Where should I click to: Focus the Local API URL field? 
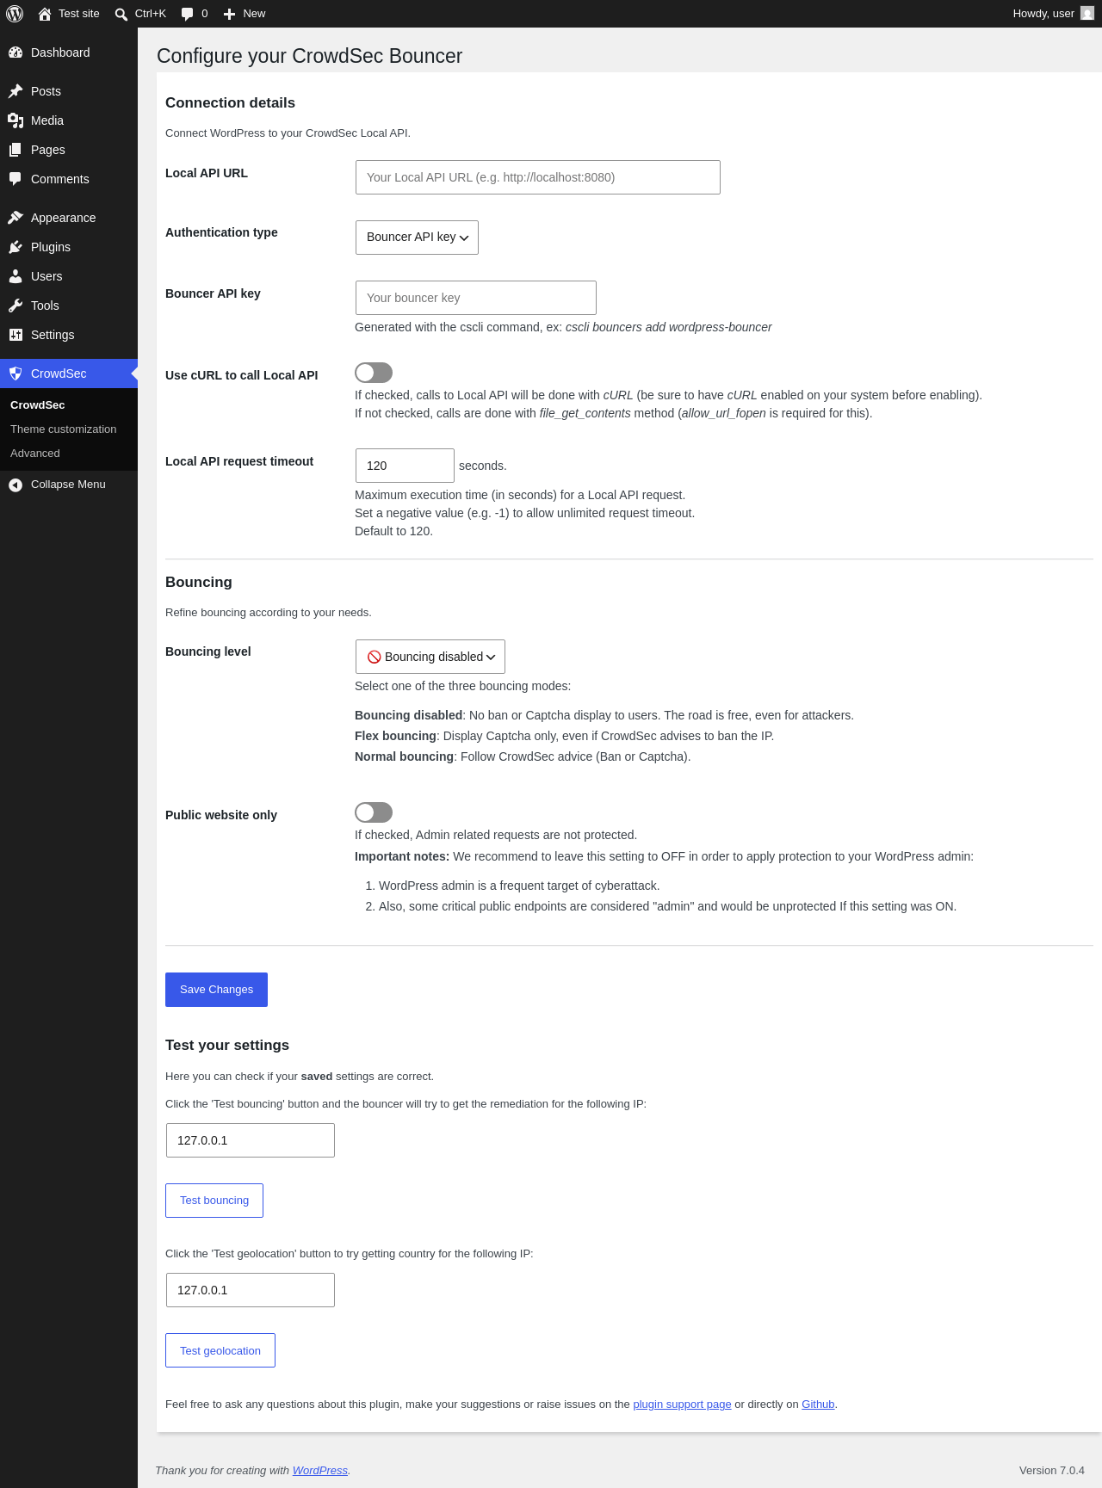(x=538, y=177)
